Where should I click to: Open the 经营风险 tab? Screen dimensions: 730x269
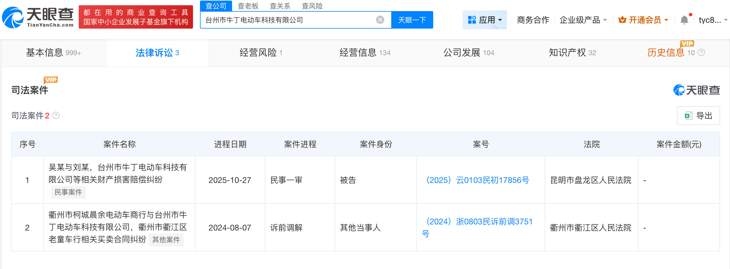click(x=261, y=53)
